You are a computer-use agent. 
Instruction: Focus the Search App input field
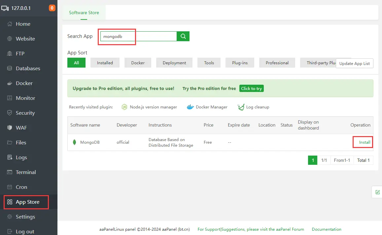click(139, 36)
